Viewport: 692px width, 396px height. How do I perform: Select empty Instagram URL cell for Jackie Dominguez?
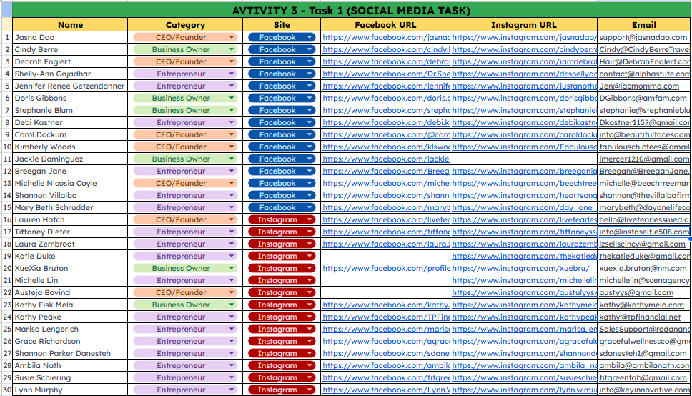pyautogui.click(x=524, y=159)
